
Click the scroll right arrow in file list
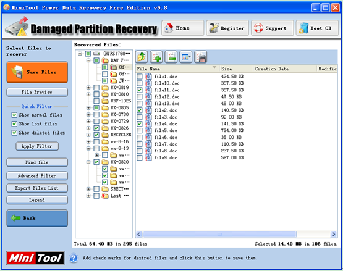tap(334, 235)
